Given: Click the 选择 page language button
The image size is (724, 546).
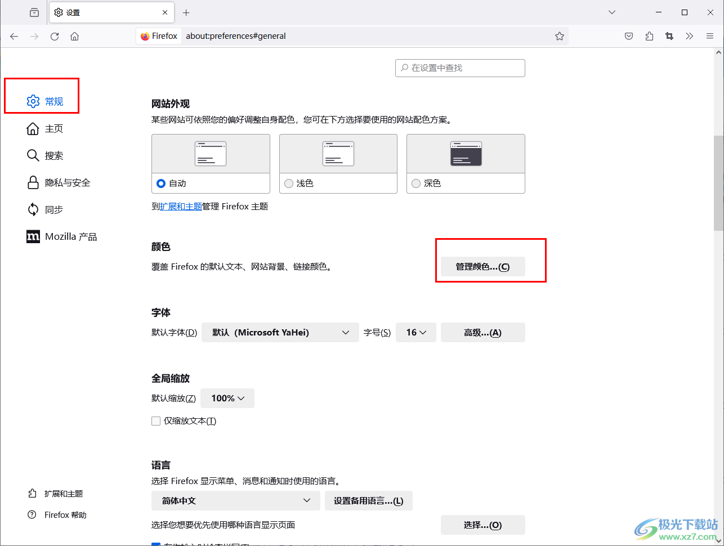Looking at the screenshot, I should tap(482, 525).
